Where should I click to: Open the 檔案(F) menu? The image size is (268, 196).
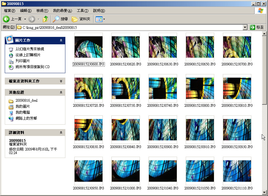point(10,11)
